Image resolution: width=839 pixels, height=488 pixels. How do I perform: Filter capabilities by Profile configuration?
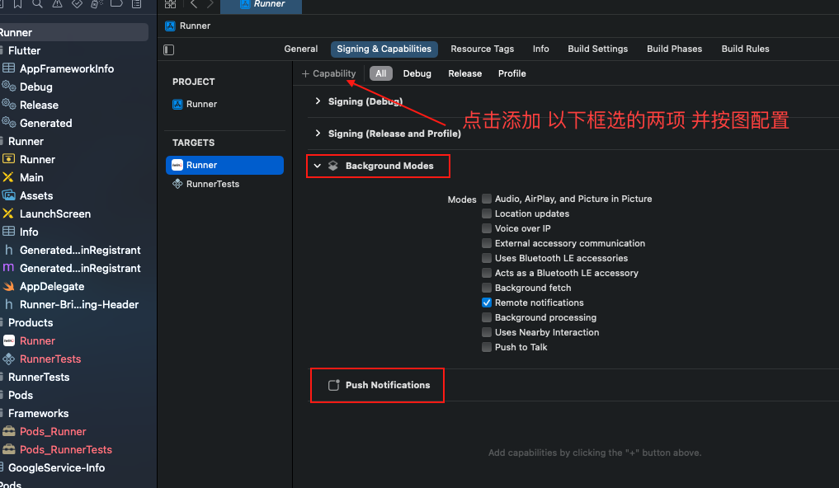512,73
